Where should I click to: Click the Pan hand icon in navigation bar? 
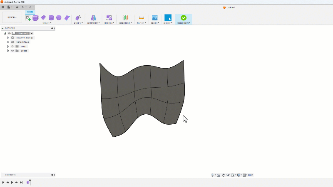tap(224, 175)
